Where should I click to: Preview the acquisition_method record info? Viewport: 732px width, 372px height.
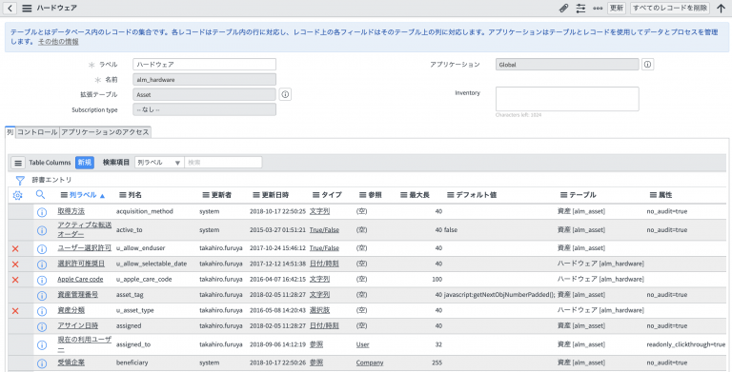[42, 212]
